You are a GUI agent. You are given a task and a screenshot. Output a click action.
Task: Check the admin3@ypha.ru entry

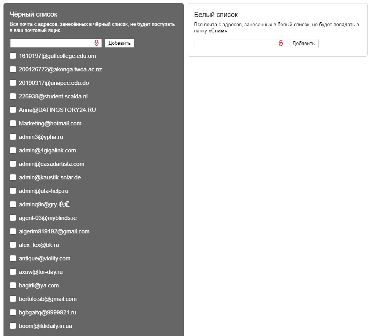(x=13, y=137)
